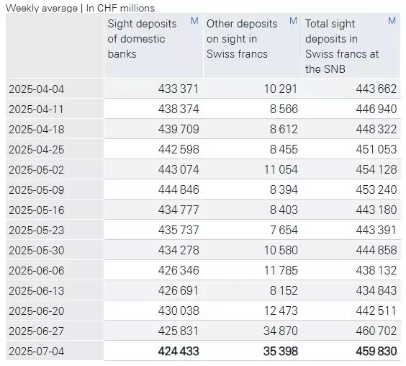Click the M icon in Other deposits column
This screenshot has height=366, width=406.
click(x=293, y=21)
